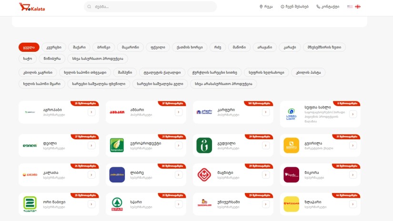Open the კონტაქტი link
The height and width of the screenshot is (221, 393).
coord(328,7)
